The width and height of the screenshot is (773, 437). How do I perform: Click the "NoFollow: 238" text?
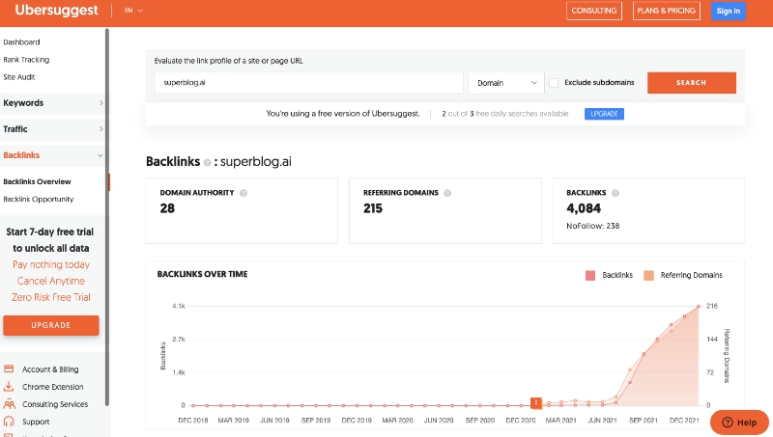point(593,226)
